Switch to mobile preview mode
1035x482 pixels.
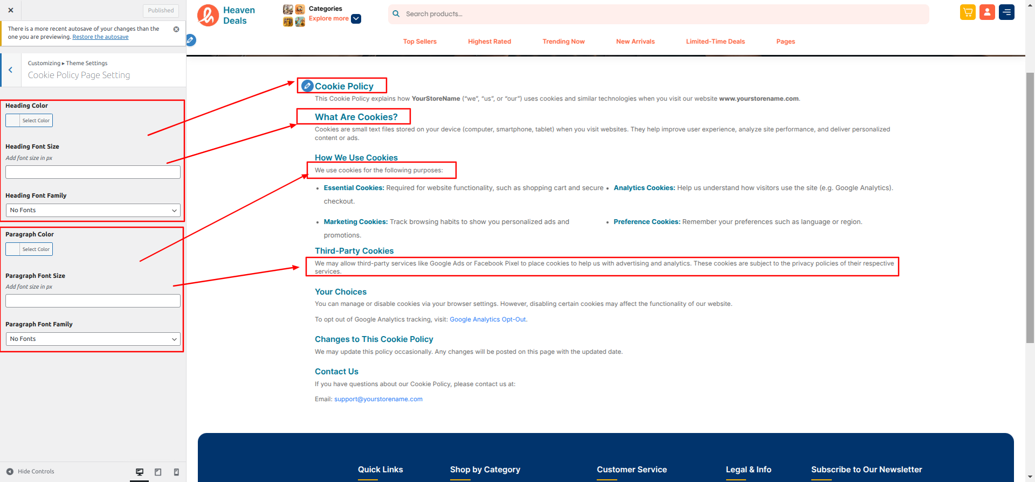(176, 472)
